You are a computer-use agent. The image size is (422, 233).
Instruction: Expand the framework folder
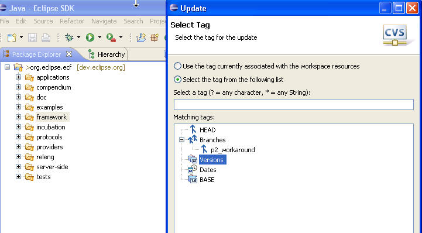[18, 117]
